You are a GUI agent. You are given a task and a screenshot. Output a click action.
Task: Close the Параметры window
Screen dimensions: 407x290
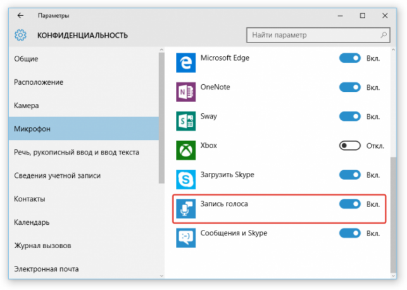(x=385, y=16)
